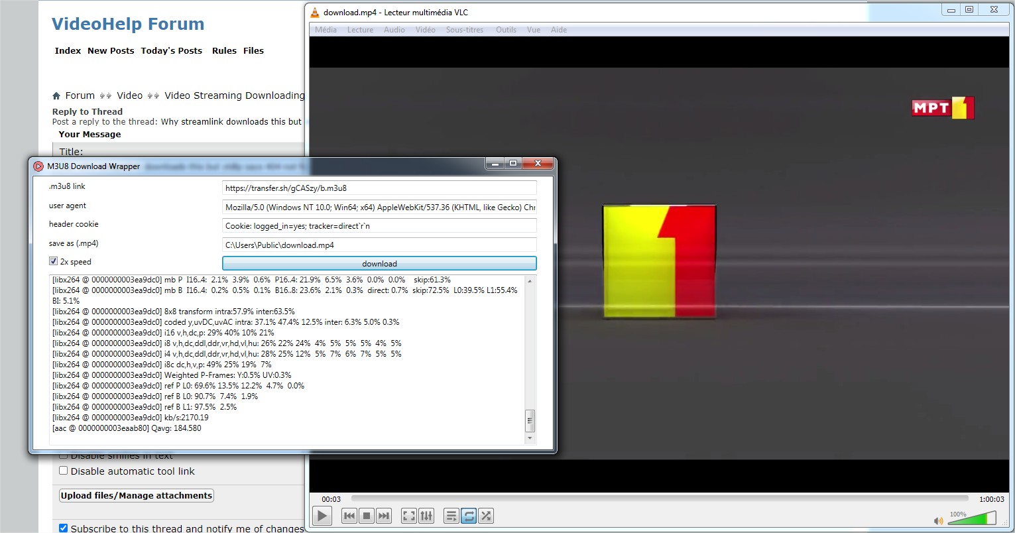Go to forum Index link
The image size is (1015, 533).
pyautogui.click(x=68, y=51)
